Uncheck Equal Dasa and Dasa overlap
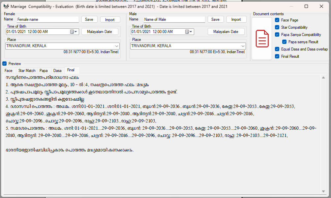The width and height of the screenshot is (331, 198). click(x=277, y=49)
